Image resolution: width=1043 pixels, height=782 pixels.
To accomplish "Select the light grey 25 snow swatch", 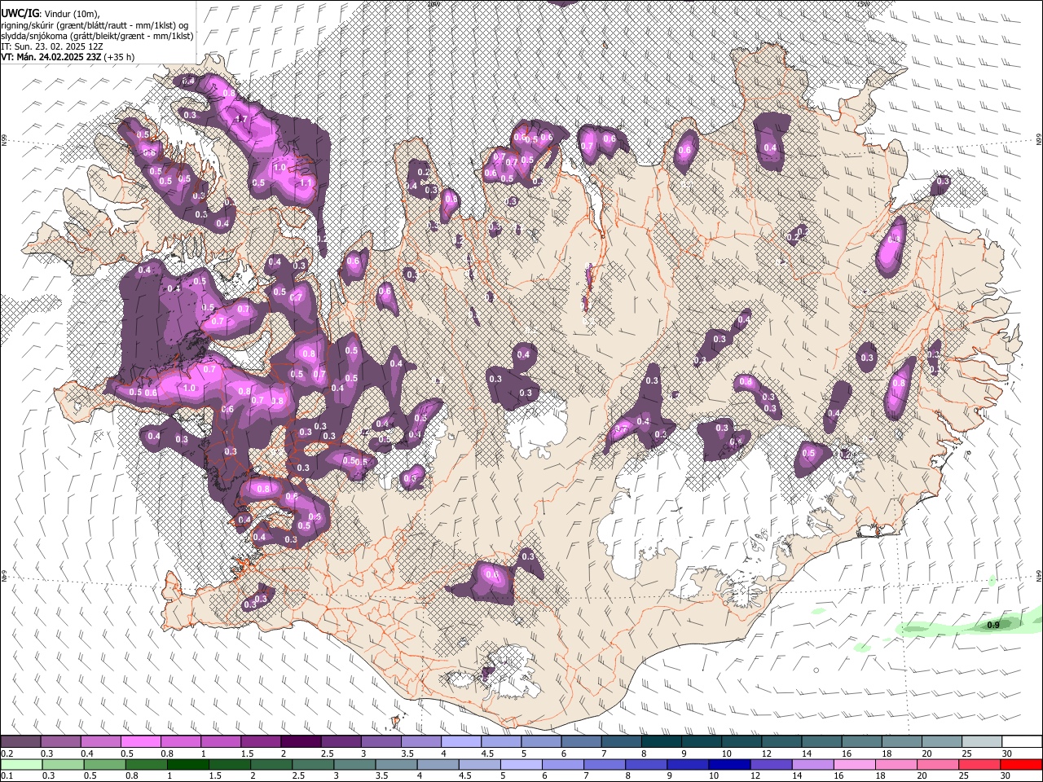I will [x=981, y=742].
